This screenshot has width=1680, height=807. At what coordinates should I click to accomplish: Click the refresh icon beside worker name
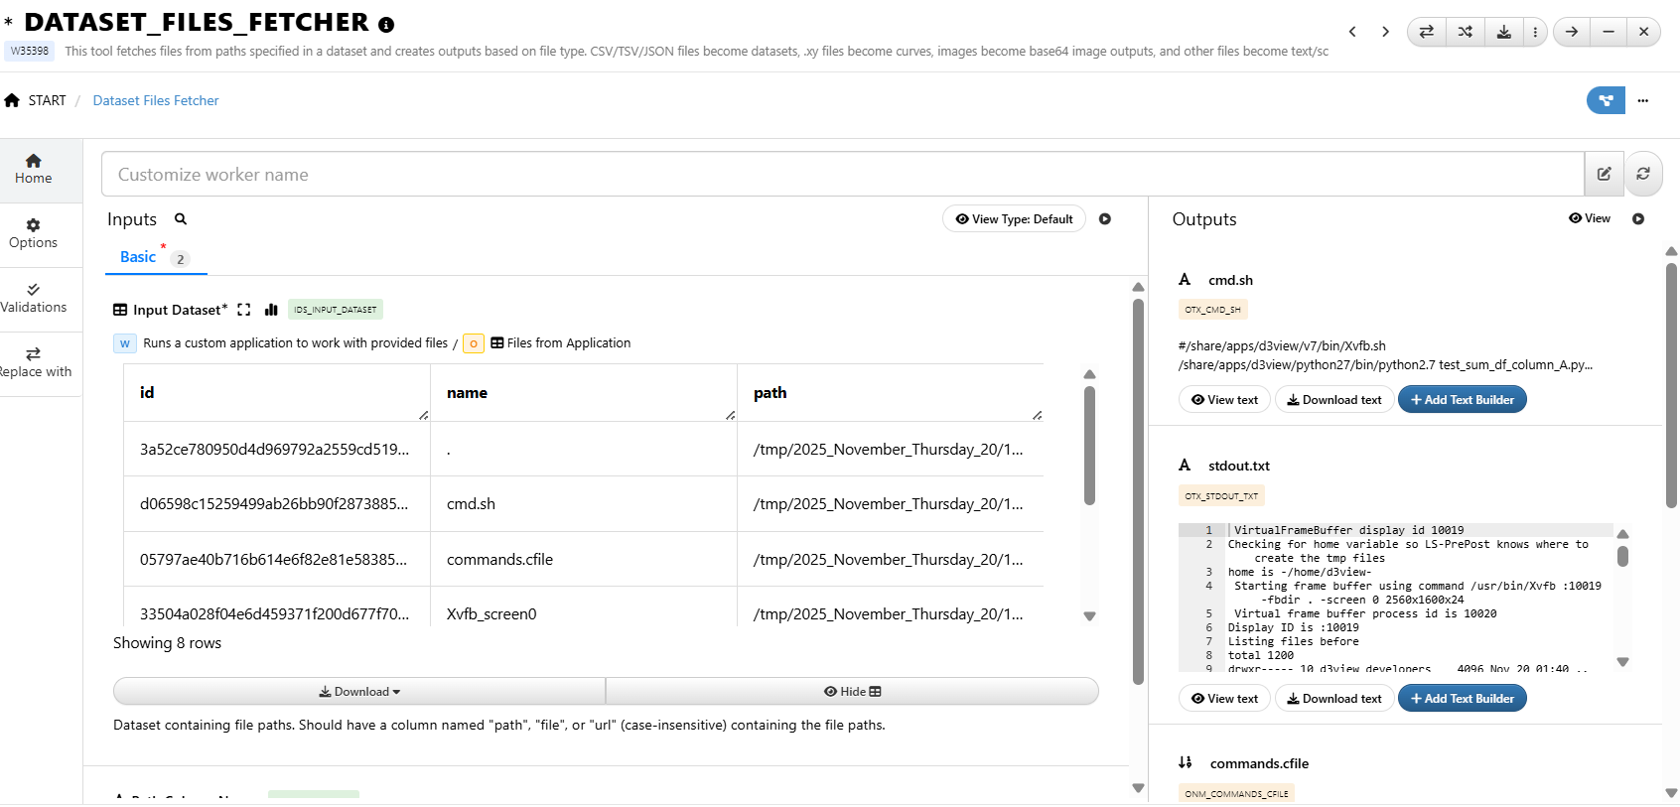1642,174
